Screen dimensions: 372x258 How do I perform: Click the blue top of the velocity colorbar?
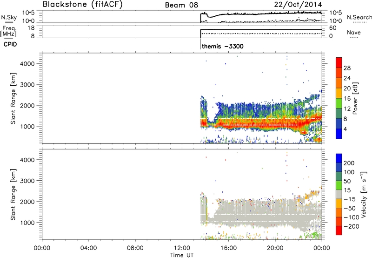(x=339, y=158)
